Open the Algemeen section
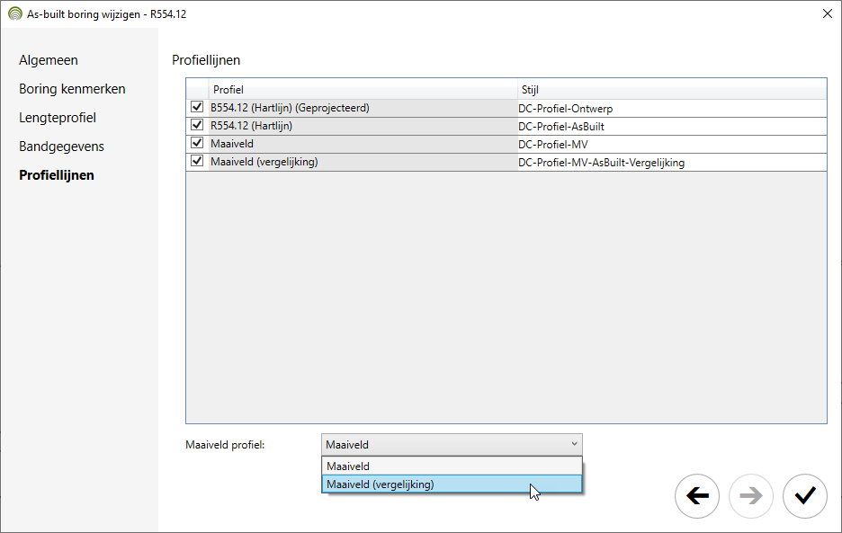842x533 pixels. [49, 60]
